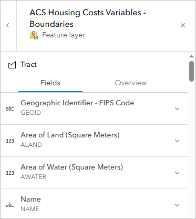Close the ACS Housing Costs panel
This screenshot has height=219, width=196.
pyautogui.click(x=183, y=25)
